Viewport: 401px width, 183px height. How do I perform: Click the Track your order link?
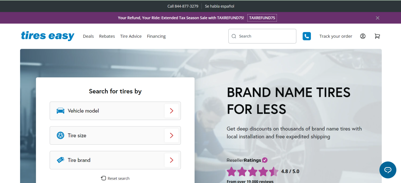pos(336,36)
